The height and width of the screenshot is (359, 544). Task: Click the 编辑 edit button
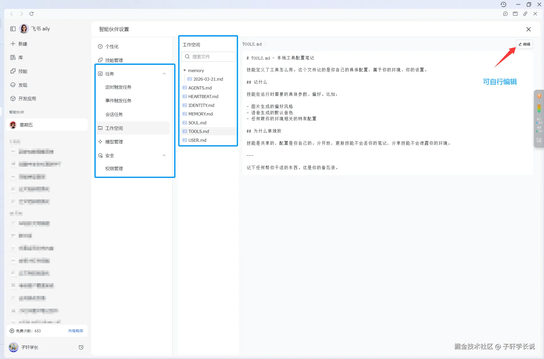coord(524,44)
